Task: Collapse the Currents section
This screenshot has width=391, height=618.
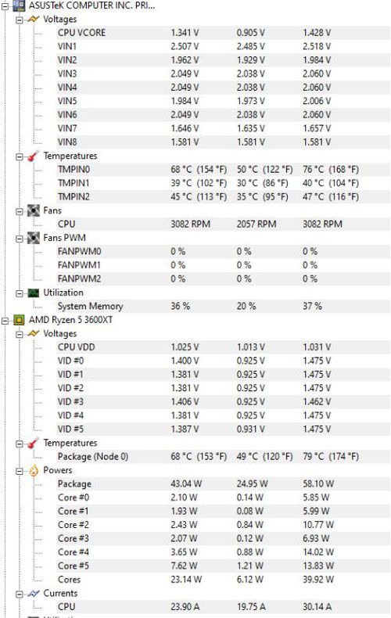Action: click(x=20, y=594)
